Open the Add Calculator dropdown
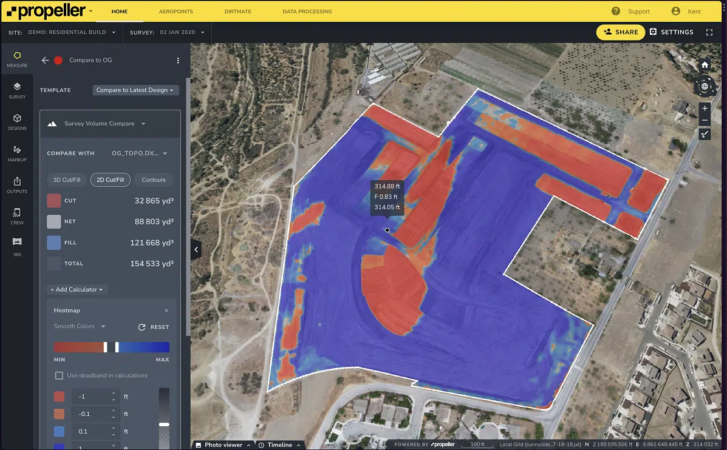727x450 pixels. (77, 289)
